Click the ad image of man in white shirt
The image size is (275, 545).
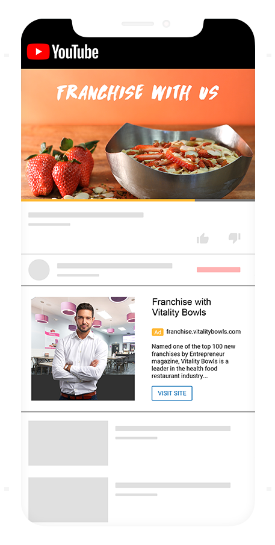(83, 349)
